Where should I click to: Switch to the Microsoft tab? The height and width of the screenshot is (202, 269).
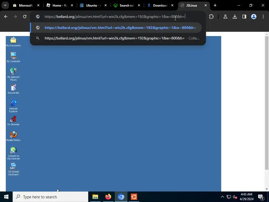[26, 5]
